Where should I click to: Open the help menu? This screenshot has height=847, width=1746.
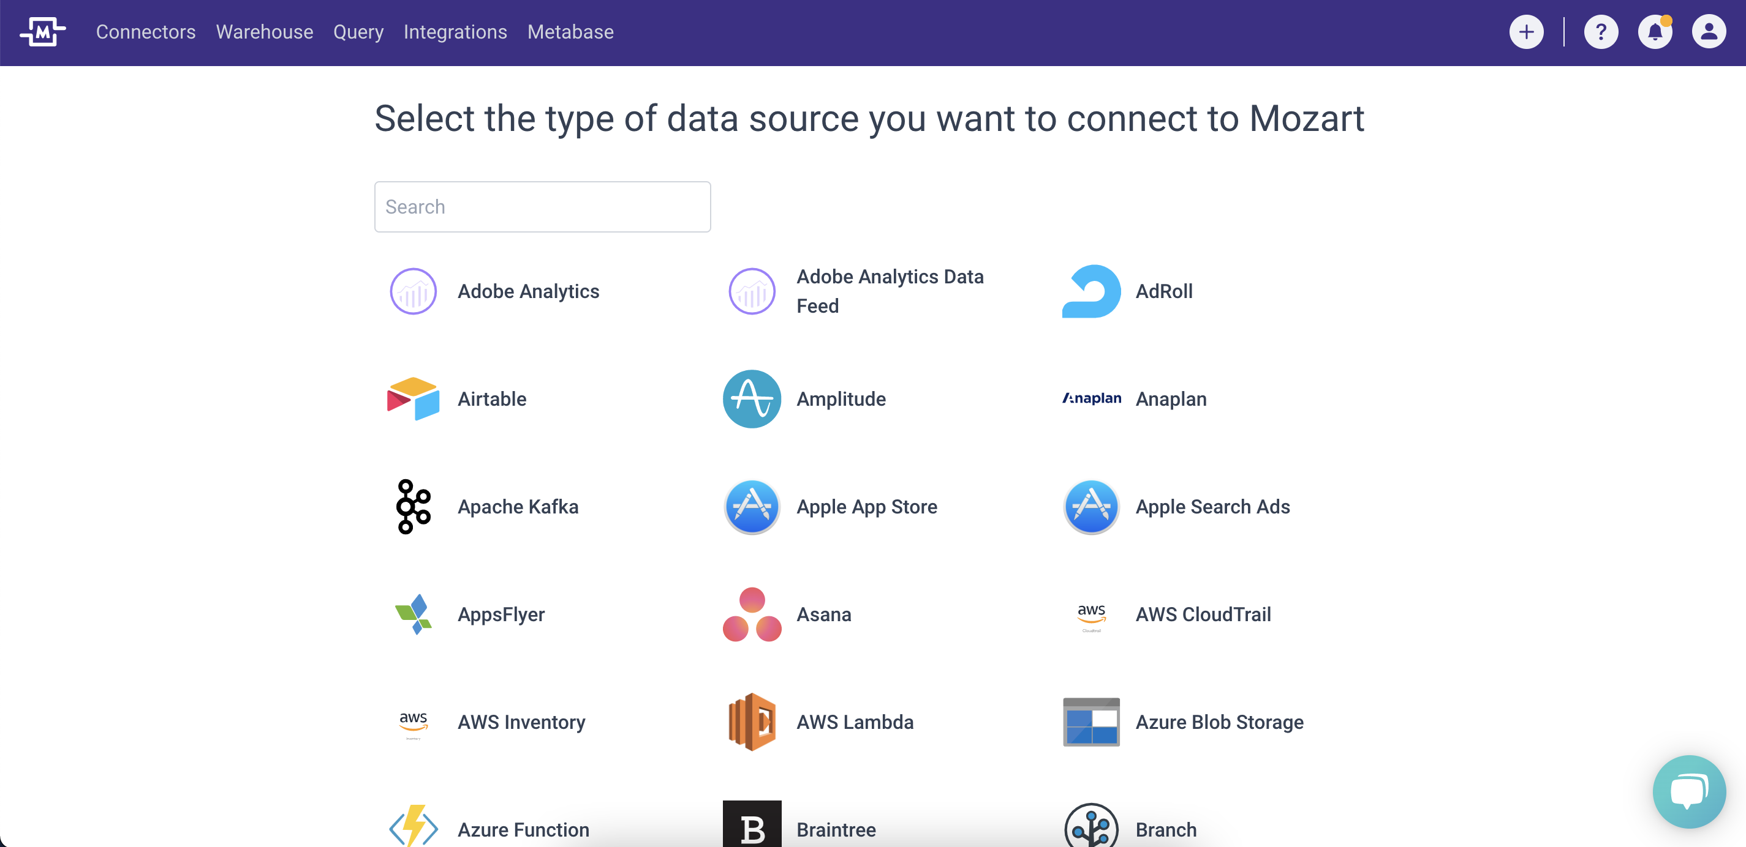tap(1601, 32)
